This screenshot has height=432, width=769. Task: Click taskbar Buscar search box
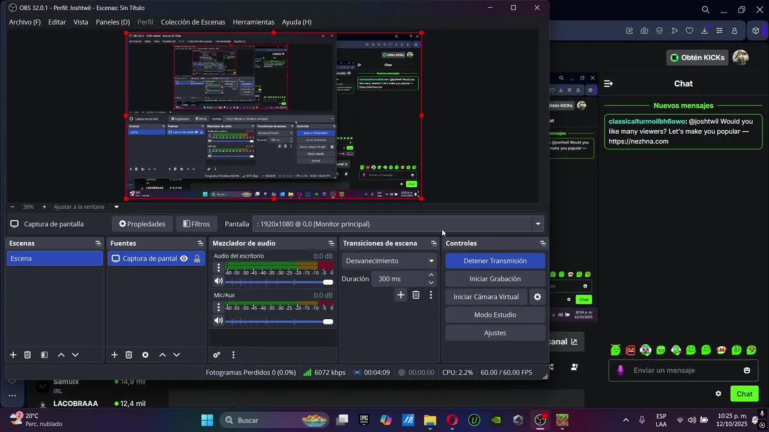tap(274, 420)
